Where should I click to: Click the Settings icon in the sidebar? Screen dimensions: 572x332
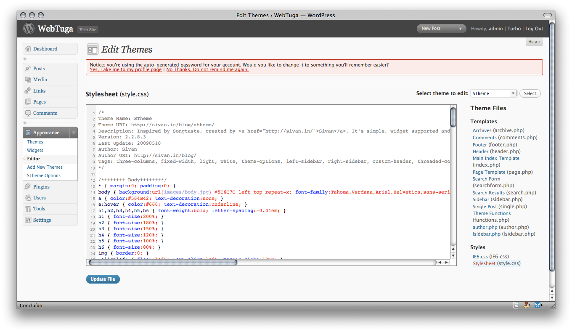click(x=28, y=220)
